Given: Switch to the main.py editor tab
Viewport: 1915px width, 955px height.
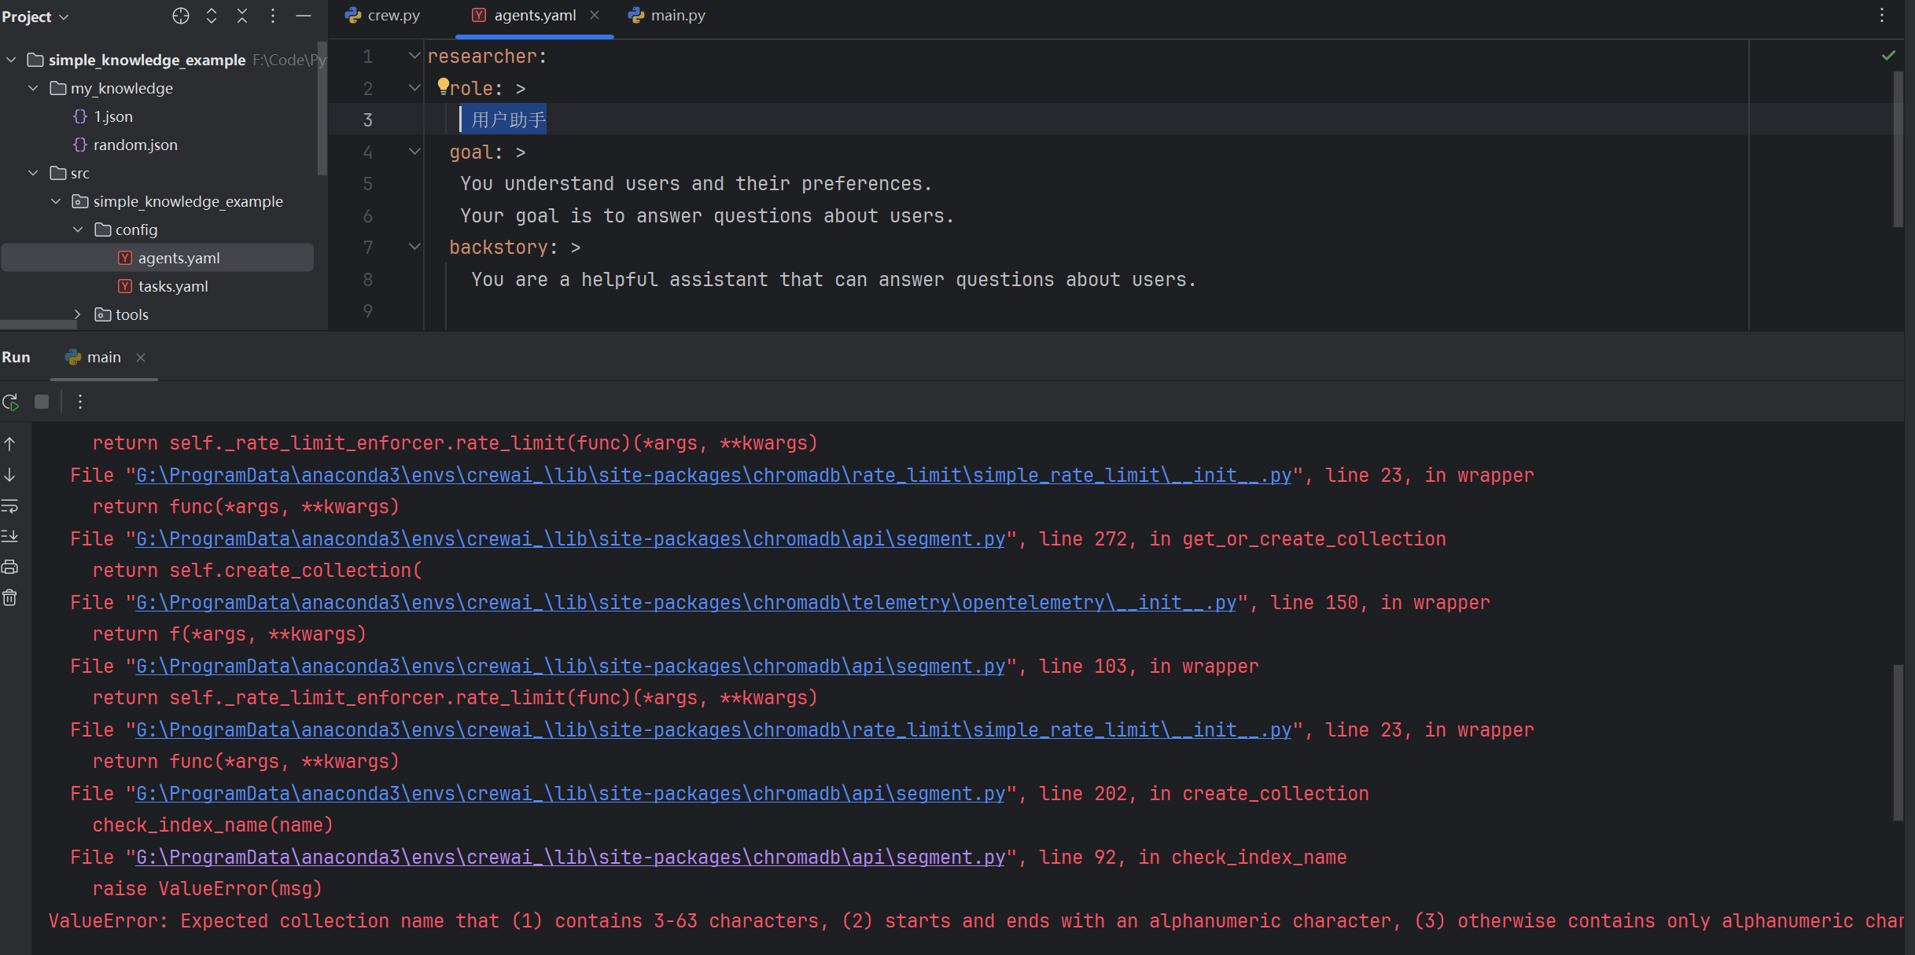Looking at the screenshot, I should click(x=667, y=15).
